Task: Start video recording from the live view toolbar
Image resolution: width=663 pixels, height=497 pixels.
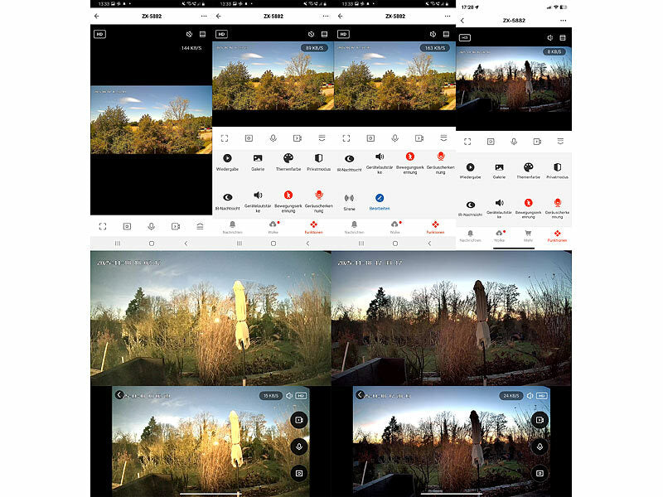Action: [298, 137]
